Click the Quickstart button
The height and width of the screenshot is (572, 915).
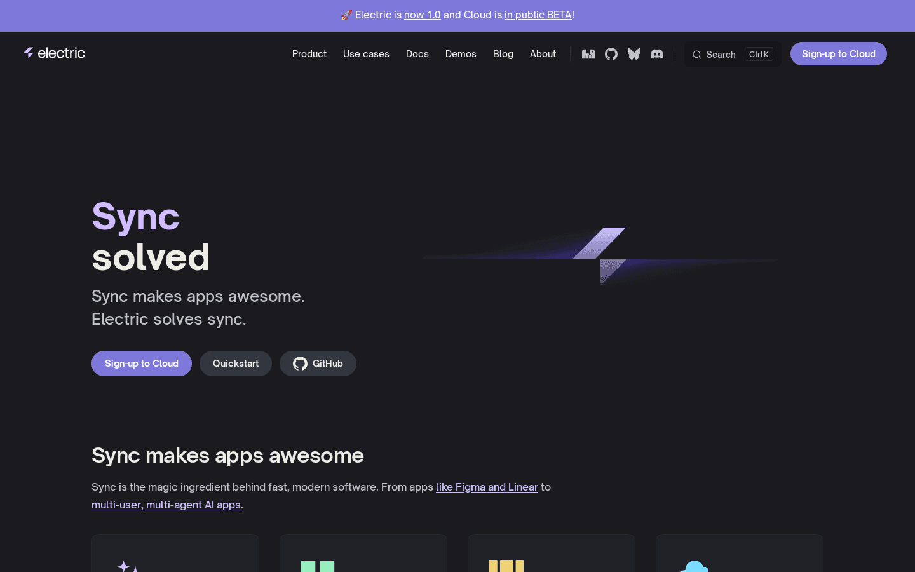(236, 364)
